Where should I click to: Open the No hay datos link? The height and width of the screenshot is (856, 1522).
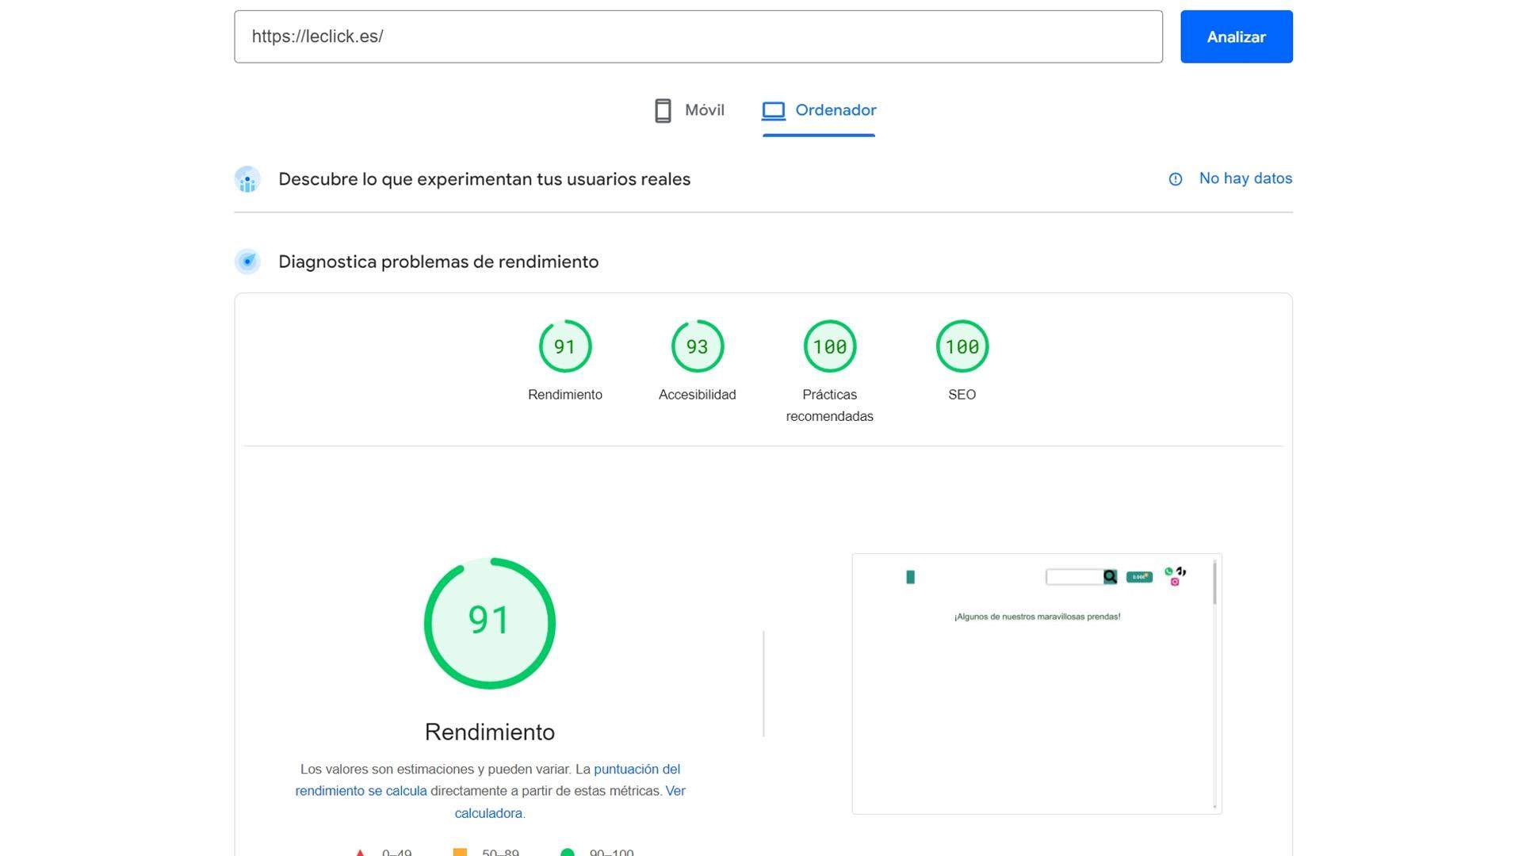pyautogui.click(x=1245, y=178)
